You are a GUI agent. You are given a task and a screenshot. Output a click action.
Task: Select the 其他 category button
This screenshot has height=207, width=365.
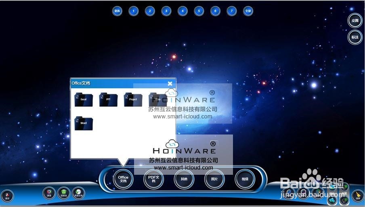184,179
